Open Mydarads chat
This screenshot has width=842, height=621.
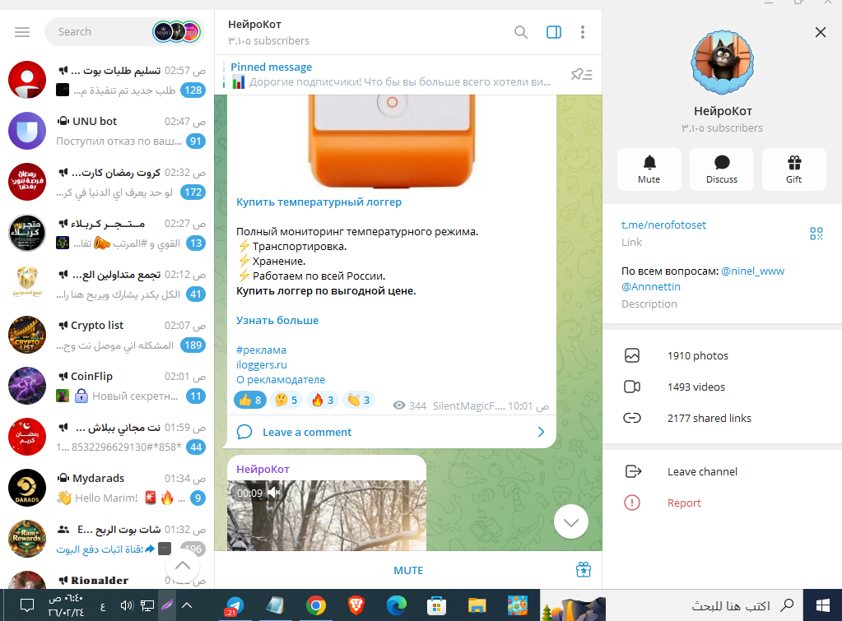107,488
